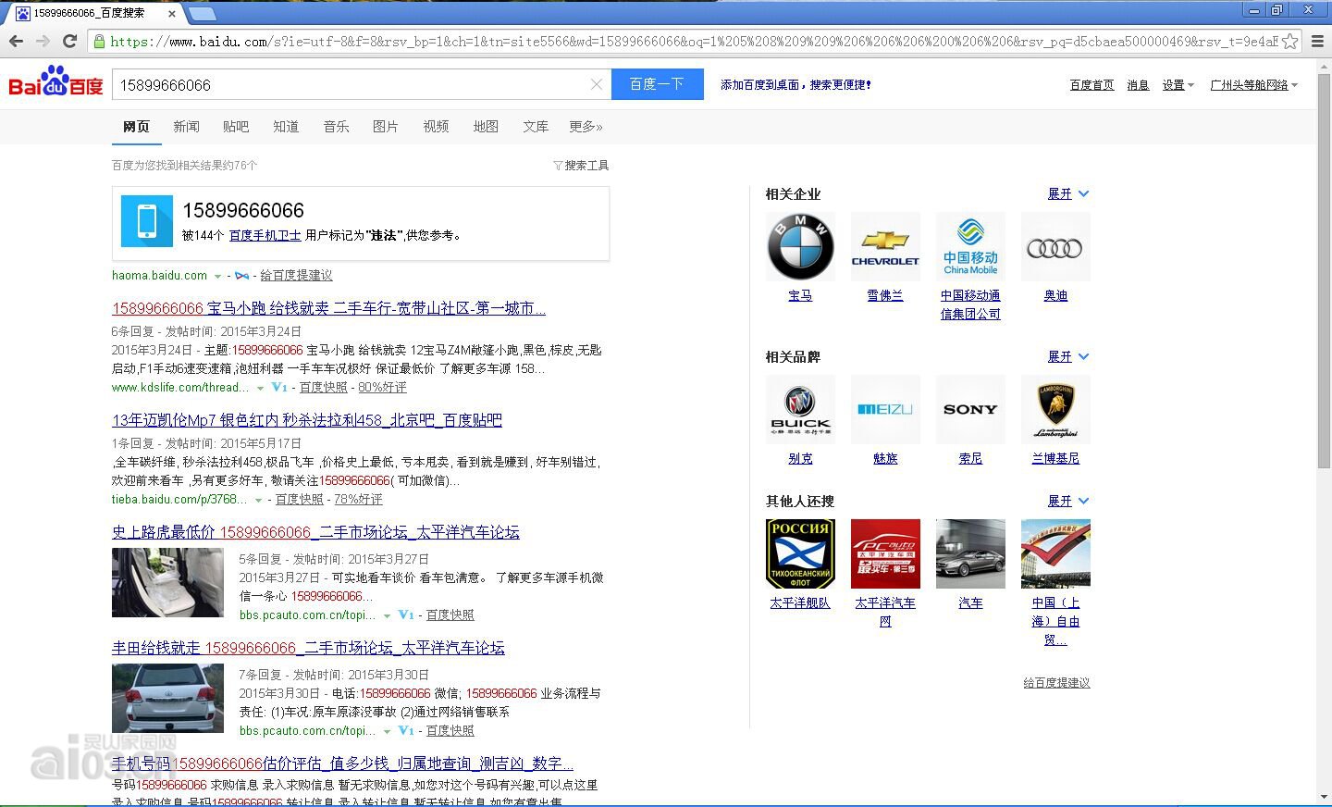Click the Baidu logo
The image size is (1332, 807).
(55, 83)
